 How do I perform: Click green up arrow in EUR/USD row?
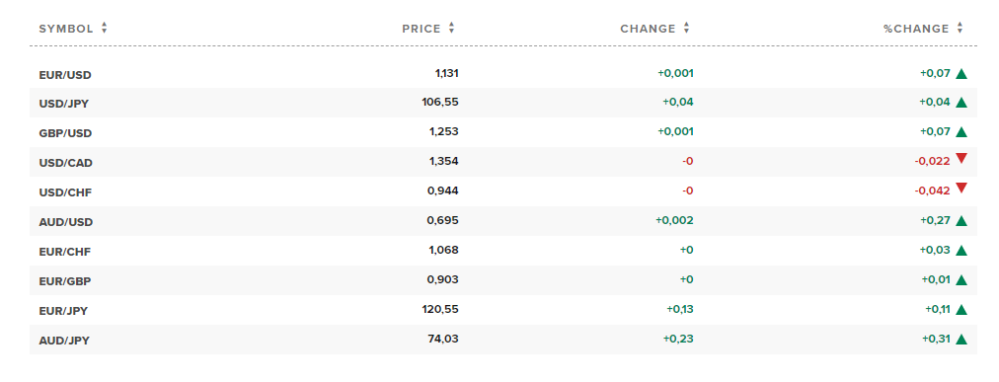click(961, 74)
